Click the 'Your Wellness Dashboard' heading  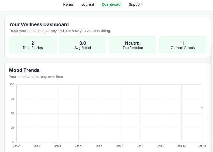pyautogui.click(x=39, y=24)
